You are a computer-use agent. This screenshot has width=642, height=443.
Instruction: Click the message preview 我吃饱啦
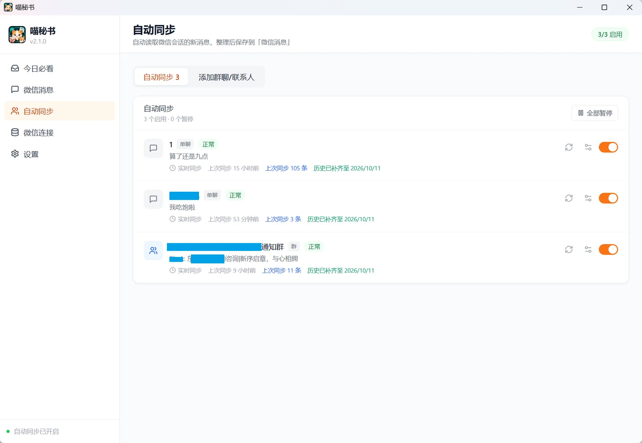pos(182,207)
